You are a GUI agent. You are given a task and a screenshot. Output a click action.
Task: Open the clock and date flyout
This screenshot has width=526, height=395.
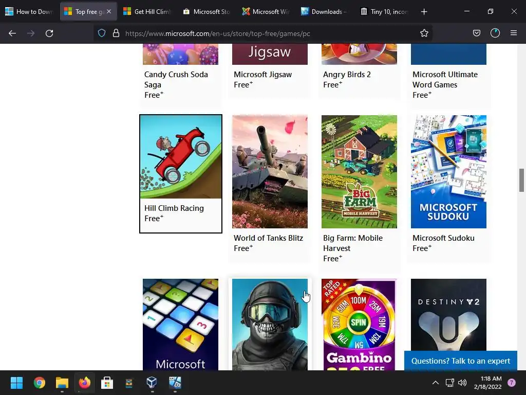488,383
